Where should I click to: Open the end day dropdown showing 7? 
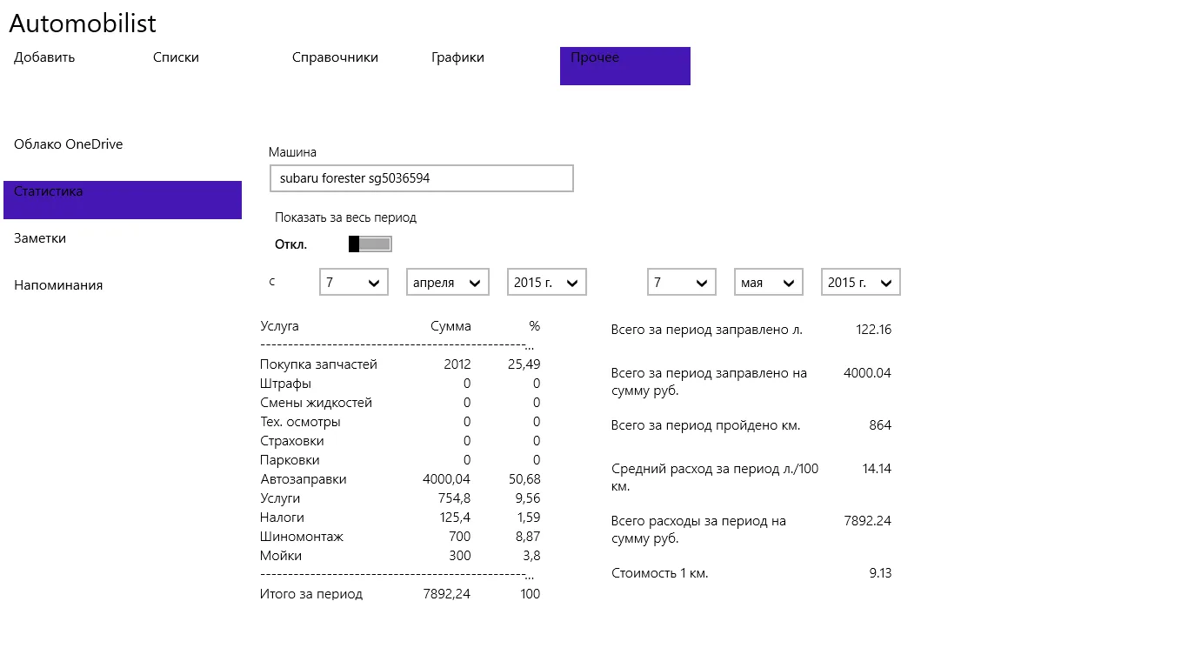click(682, 283)
